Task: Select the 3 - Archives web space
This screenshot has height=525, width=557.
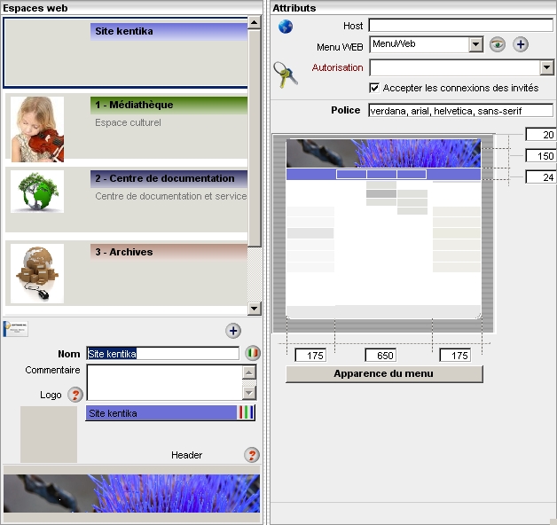Action: click(127, 273)
